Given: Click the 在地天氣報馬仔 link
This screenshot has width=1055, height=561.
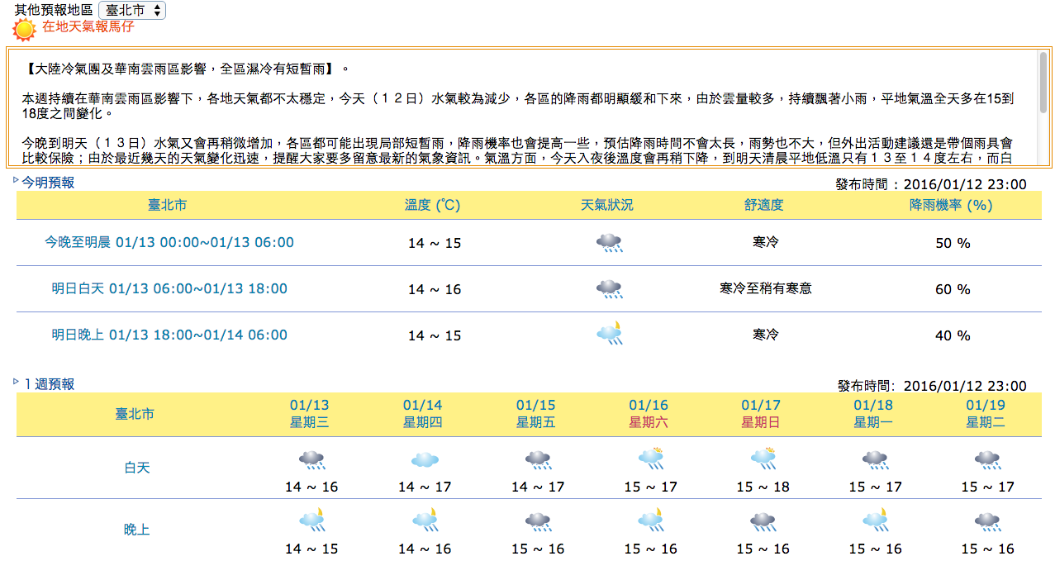Looking at the screenshot, I should coord(88,26).
